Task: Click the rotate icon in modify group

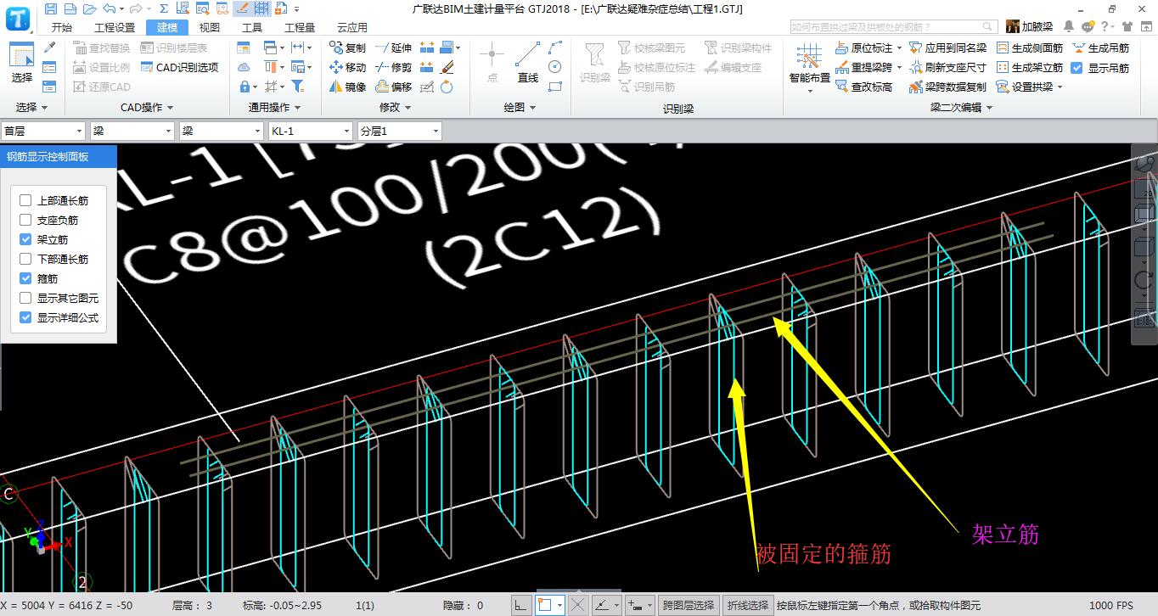Action: 447,87
